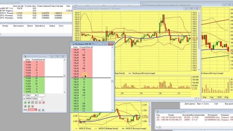Select the 156,21 bid row with quantity 228

82,103
